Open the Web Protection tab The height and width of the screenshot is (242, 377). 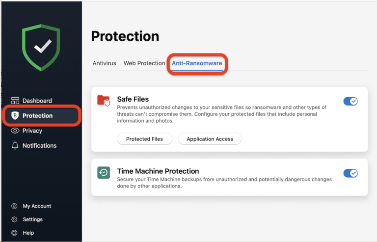(144, 63)
